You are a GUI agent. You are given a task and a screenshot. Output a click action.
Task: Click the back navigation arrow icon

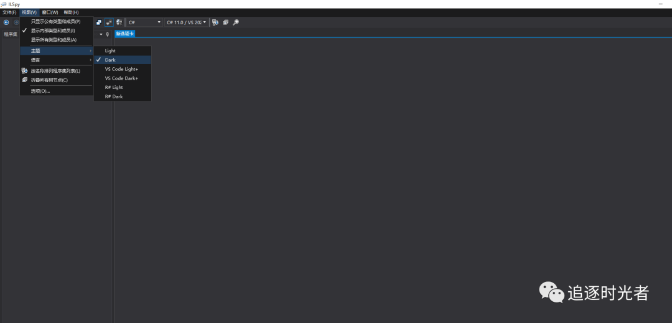6,22
